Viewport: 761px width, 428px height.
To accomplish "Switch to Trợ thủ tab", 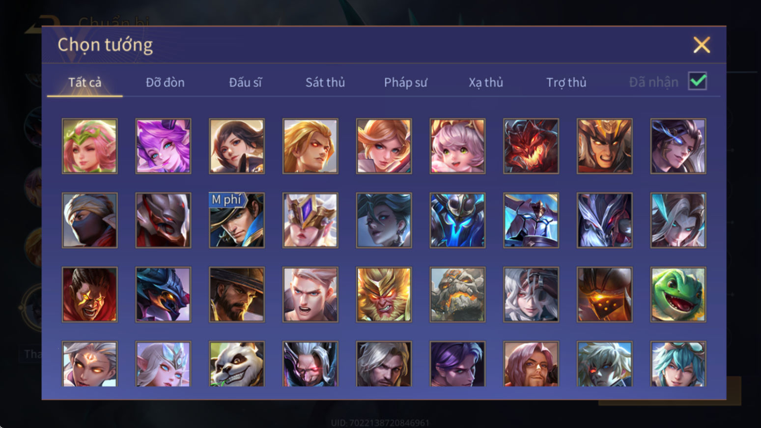I will click(566, 83).
